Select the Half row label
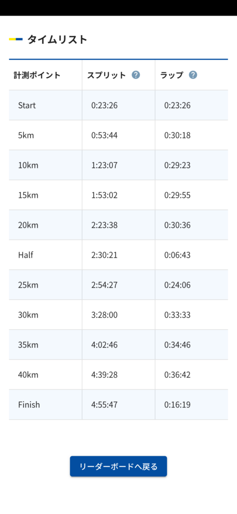Image resolution: width=237 pixels, height=514 pixels. click(x=26, y=255)
